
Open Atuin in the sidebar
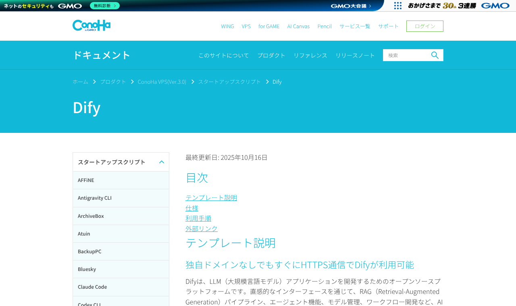pyautogui.click(x=121, y=234)
